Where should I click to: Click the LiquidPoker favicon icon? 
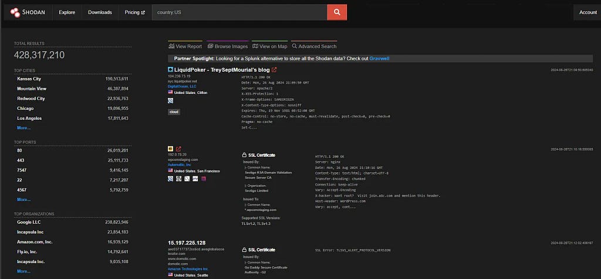[171, 69]
